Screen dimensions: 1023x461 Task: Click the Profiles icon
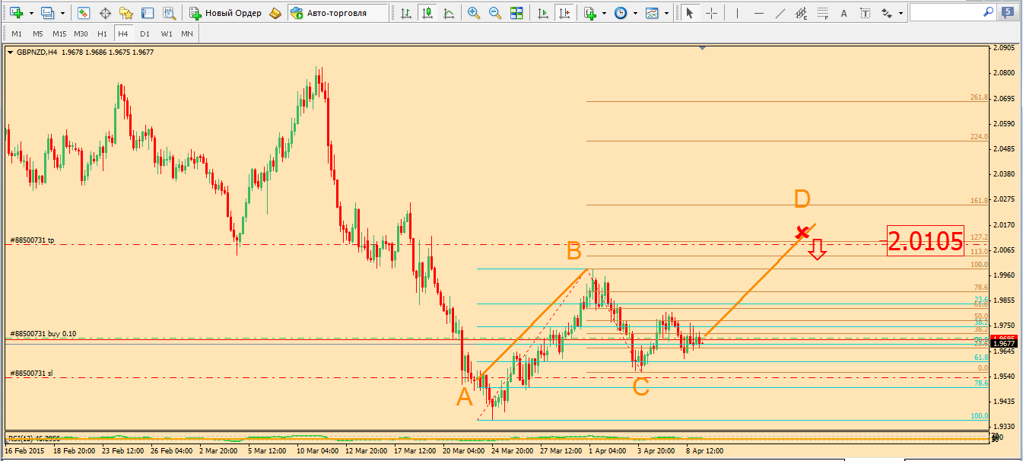tap(48, 13)
